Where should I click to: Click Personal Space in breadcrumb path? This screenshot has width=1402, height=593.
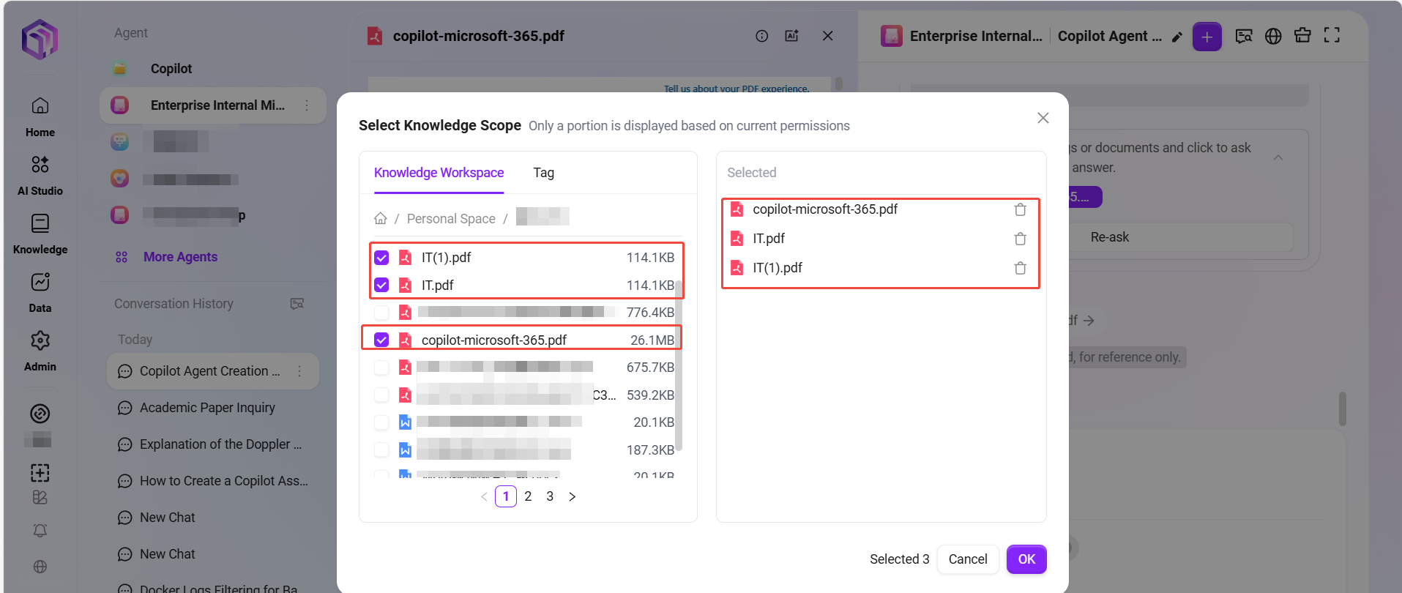click(451, 219)
